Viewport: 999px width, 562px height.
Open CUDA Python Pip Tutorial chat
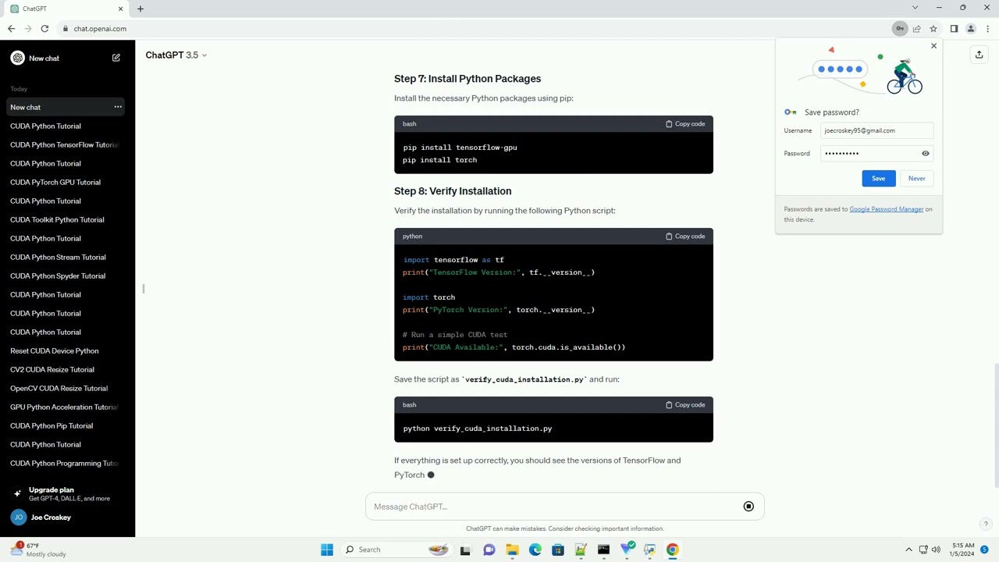[x=67, y=426]
